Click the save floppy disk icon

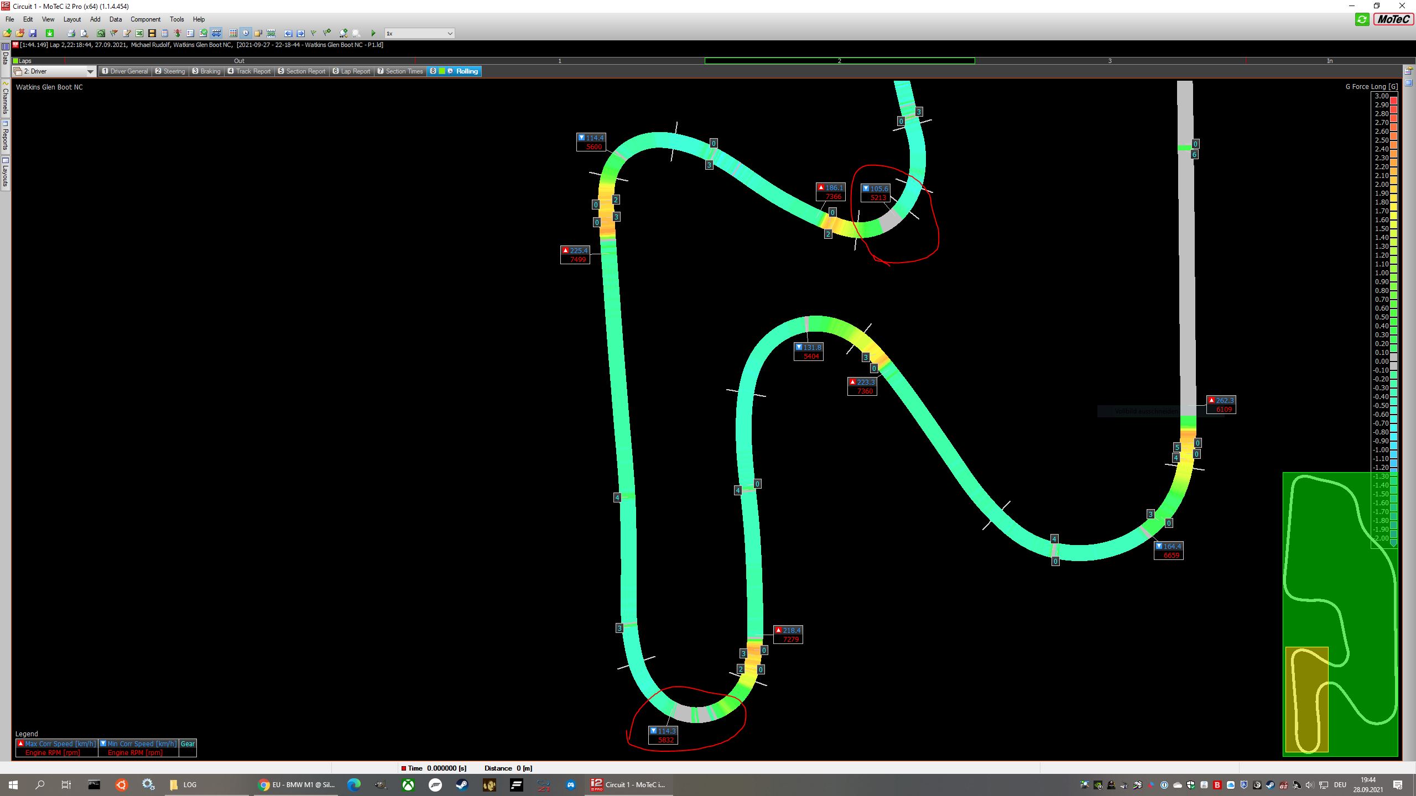33,33
